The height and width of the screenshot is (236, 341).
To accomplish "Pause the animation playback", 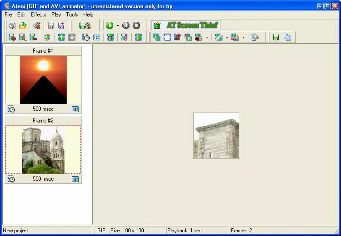I will coord(126,25).
